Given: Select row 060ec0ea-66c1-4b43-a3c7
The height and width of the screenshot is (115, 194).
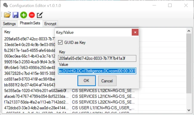Looking at the screenshot, I should click(29, 56).
